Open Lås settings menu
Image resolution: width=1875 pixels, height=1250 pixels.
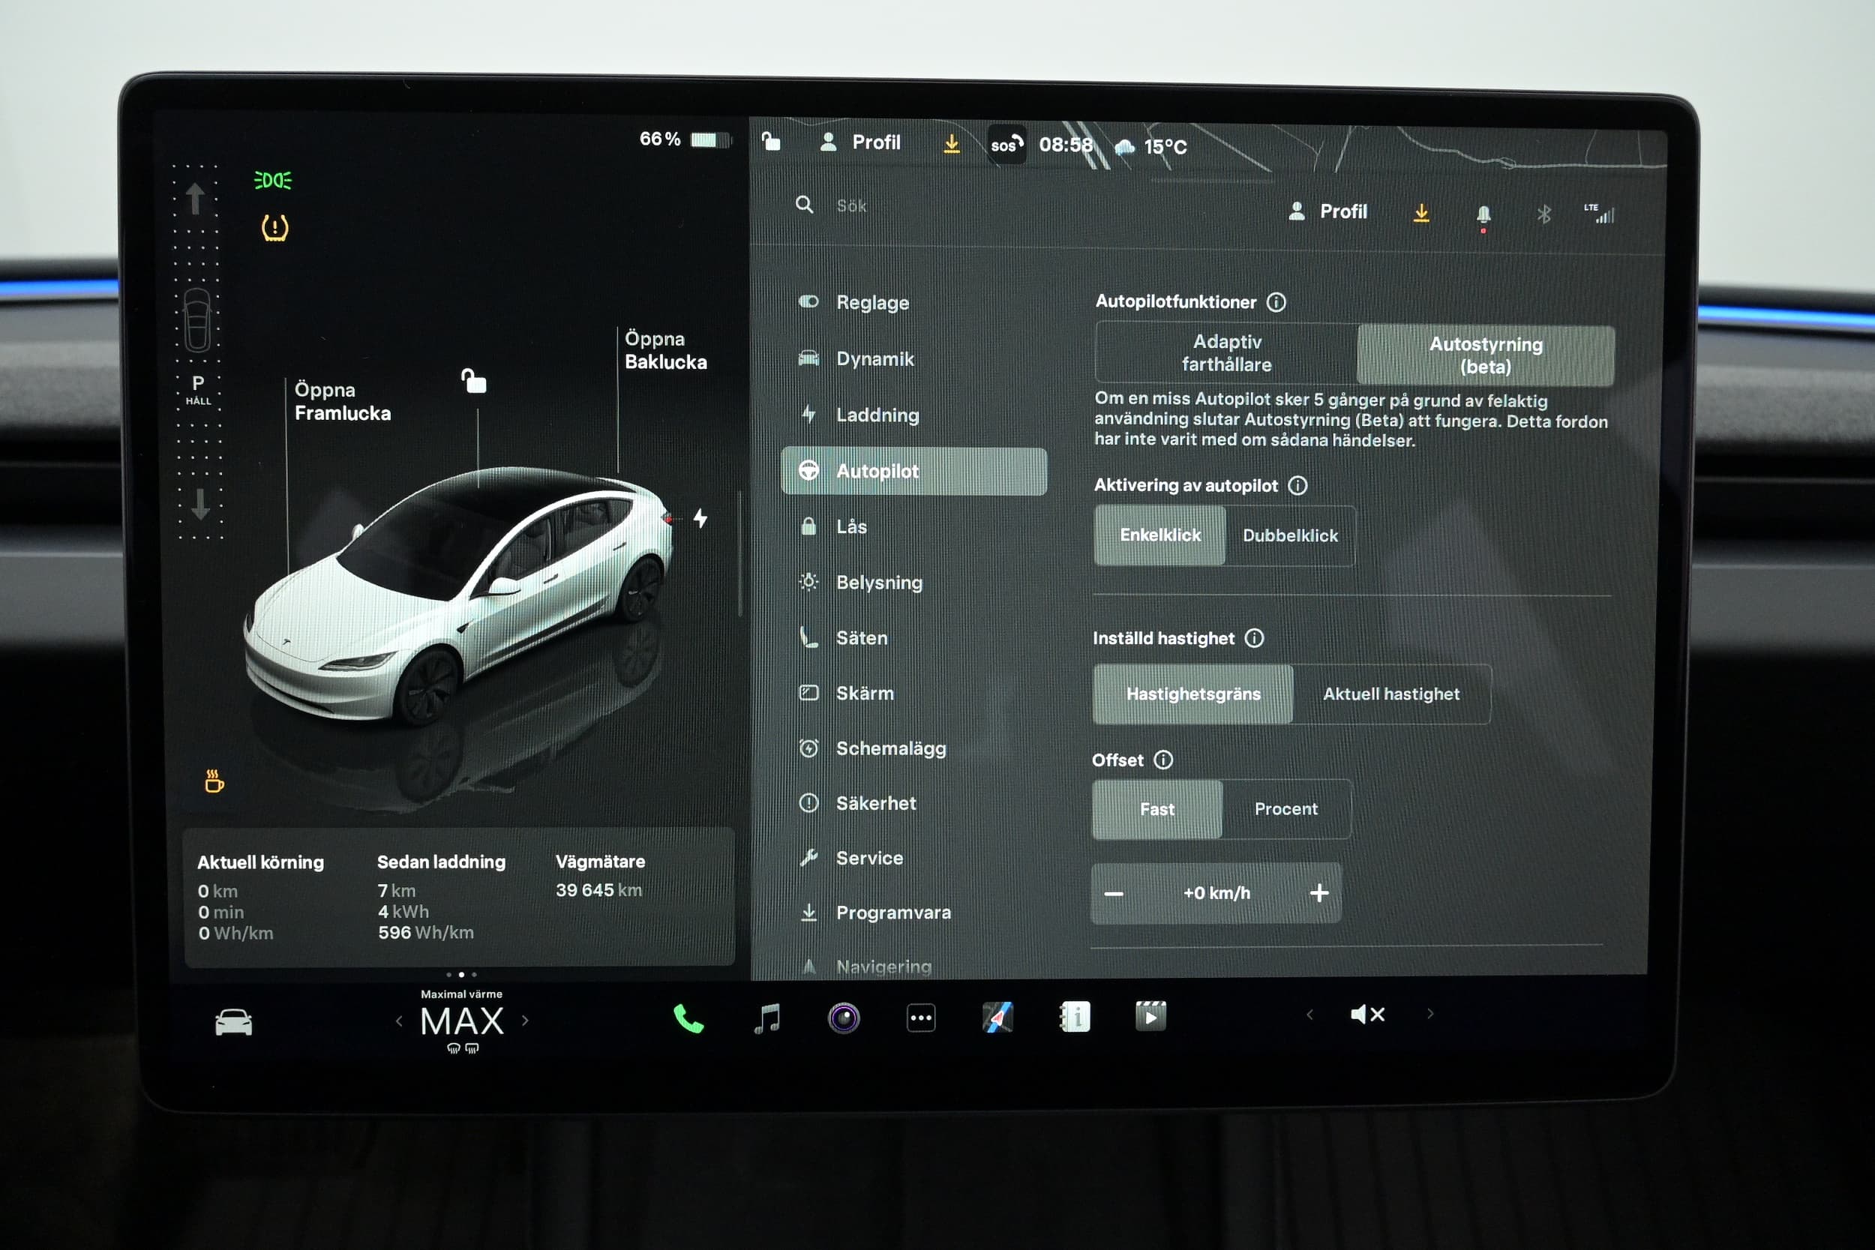(x=913, y=527)
